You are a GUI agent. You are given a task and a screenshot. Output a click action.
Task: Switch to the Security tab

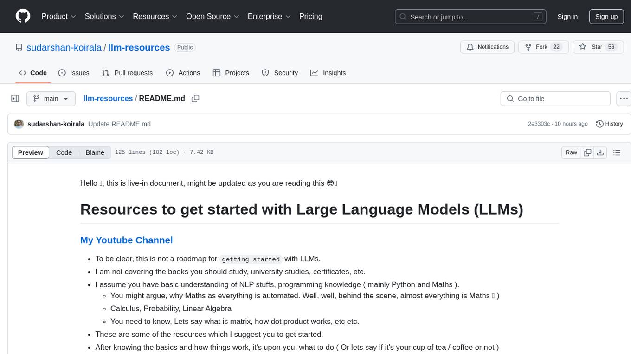280,73
